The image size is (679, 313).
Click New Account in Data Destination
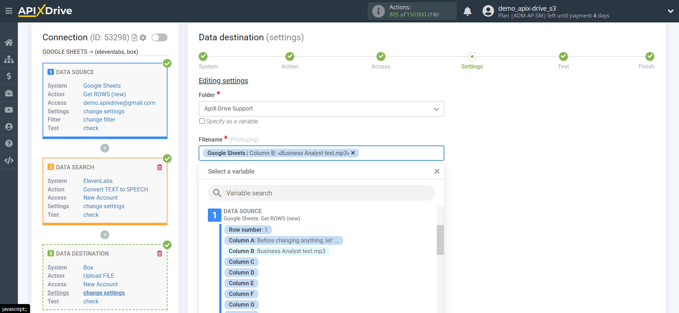(101, 284)
